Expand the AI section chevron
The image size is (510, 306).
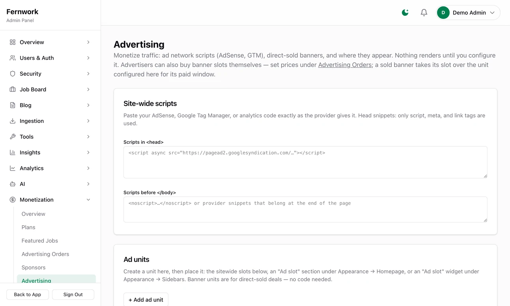[x=88, y=184]
